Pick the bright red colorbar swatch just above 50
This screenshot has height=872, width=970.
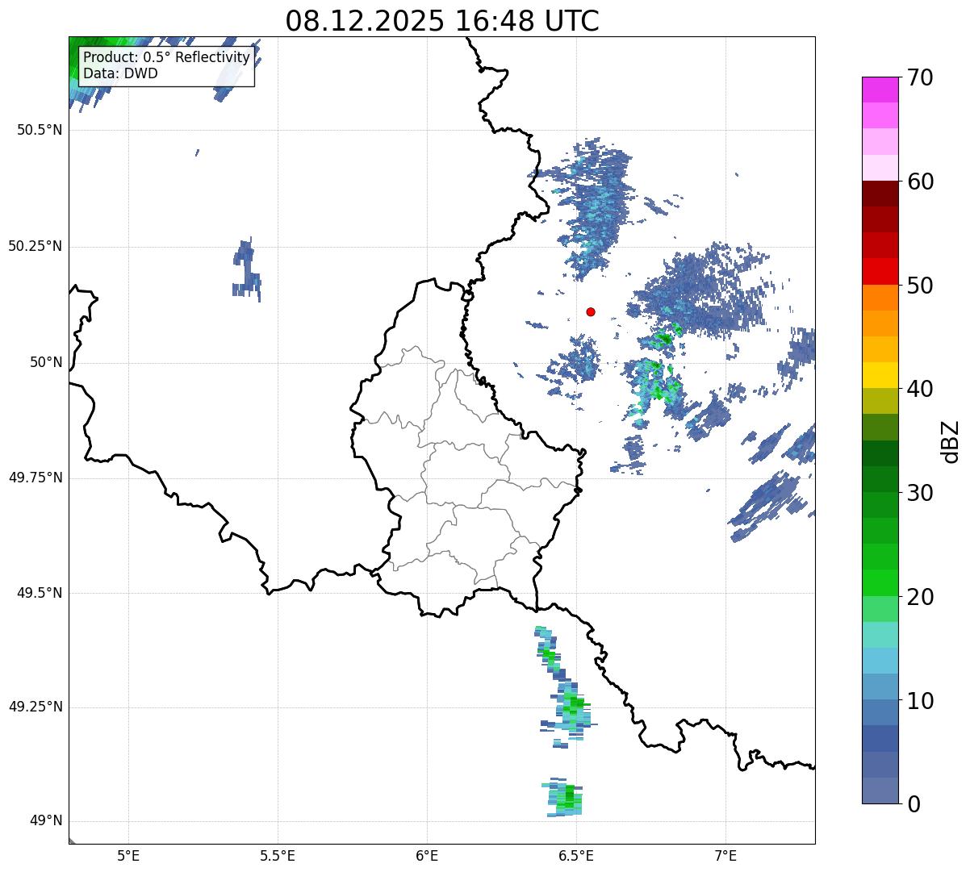point(880,272)
